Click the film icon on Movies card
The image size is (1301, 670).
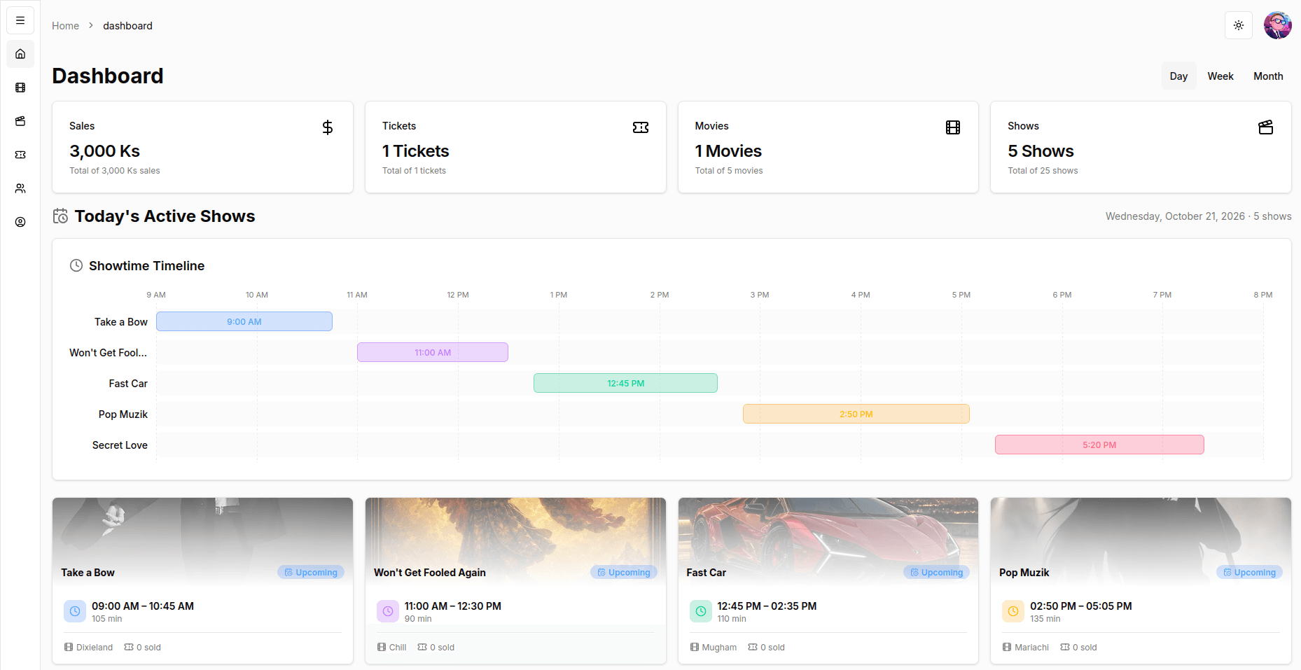953,127
